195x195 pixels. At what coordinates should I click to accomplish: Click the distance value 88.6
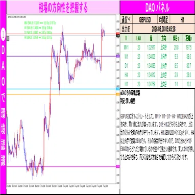click(188, 57)
